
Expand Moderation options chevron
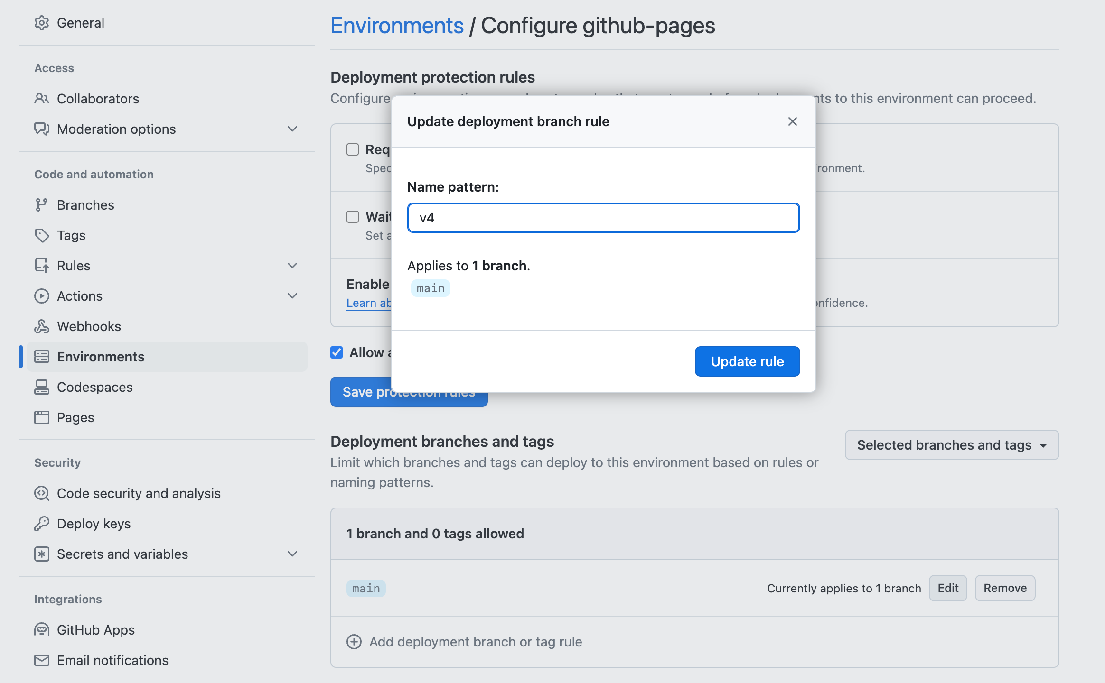pos(292,129)
